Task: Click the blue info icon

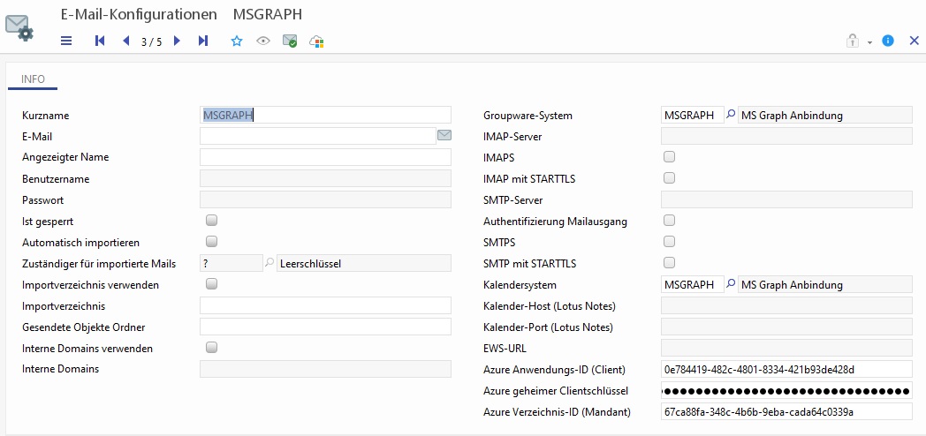Action: pos(888,41)
